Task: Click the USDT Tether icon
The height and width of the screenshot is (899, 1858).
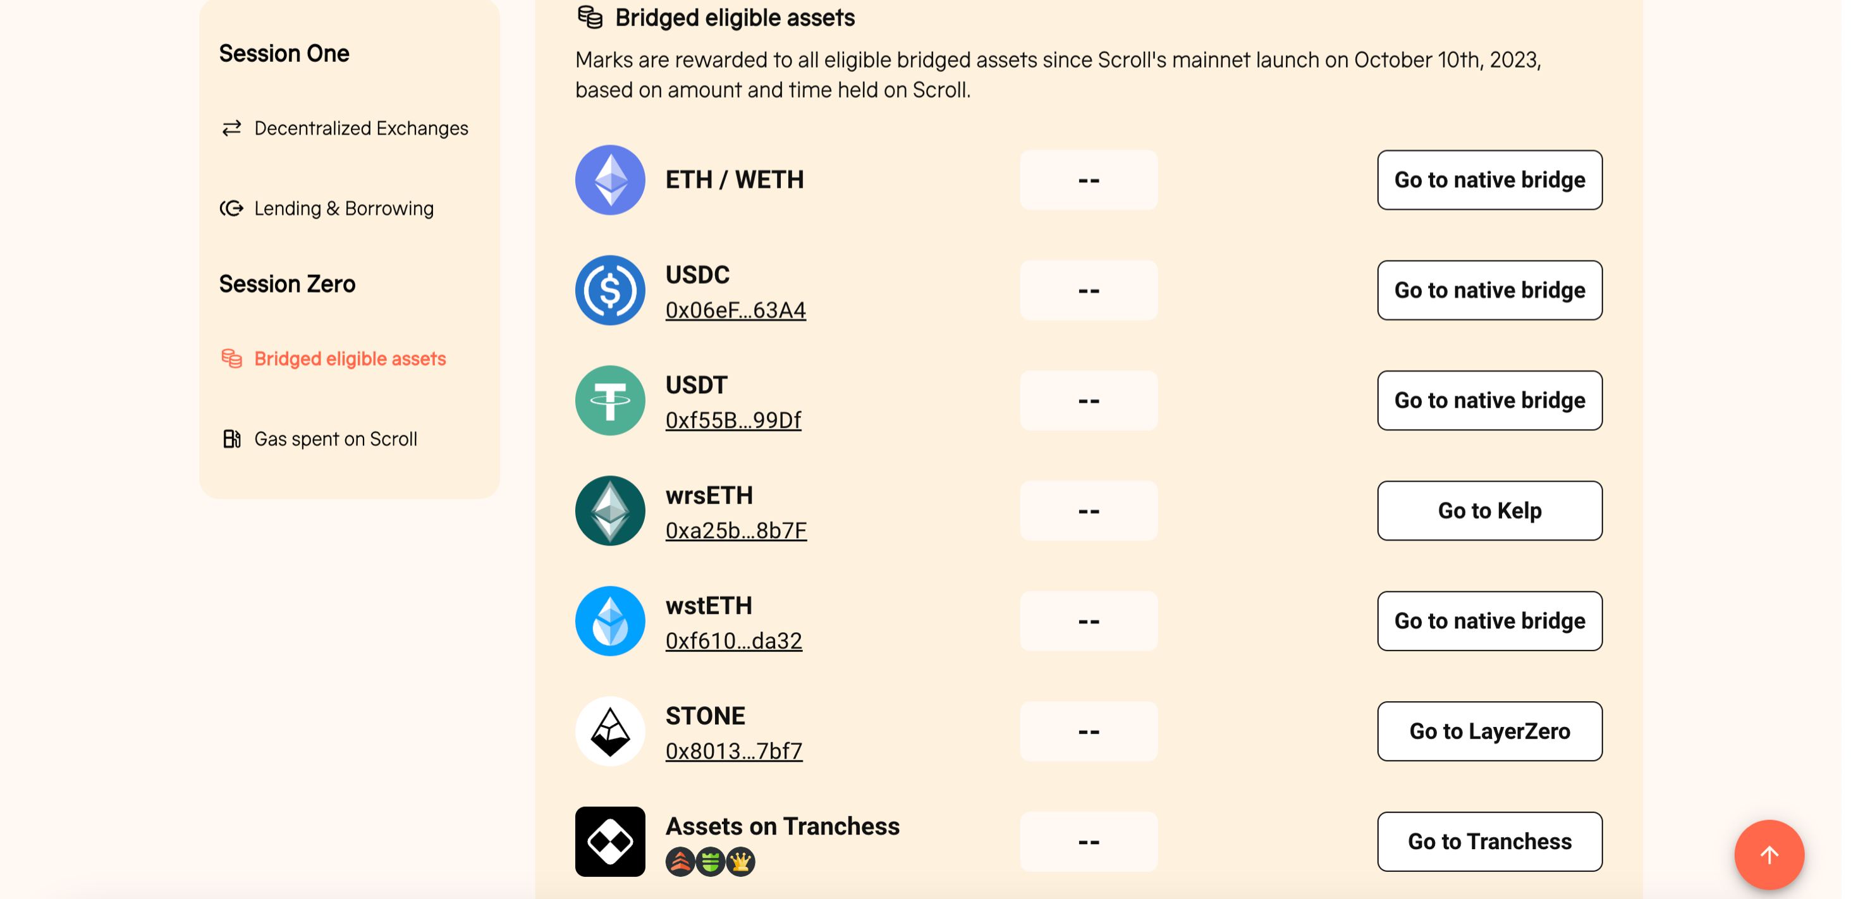Action: (x=610, y=400)
